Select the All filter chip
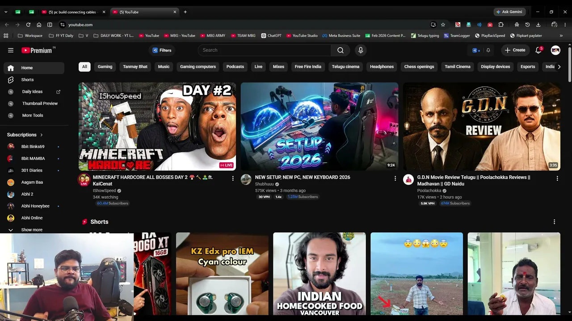Screen dimensions: 572x321 pos(84,67)
